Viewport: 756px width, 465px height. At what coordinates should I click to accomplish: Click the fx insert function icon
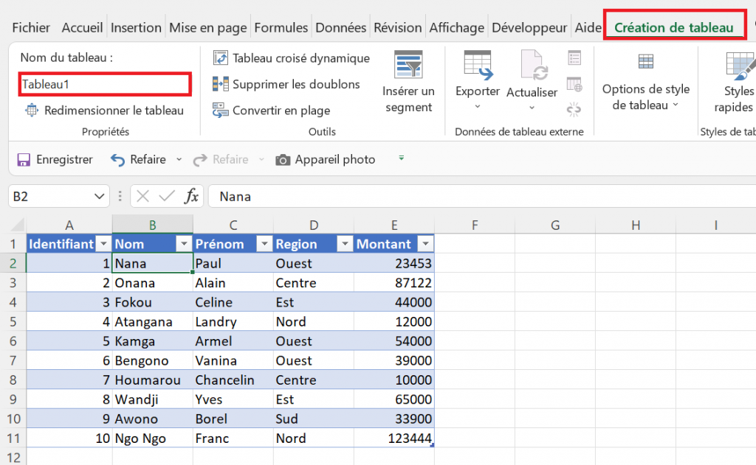coord(191,196)
